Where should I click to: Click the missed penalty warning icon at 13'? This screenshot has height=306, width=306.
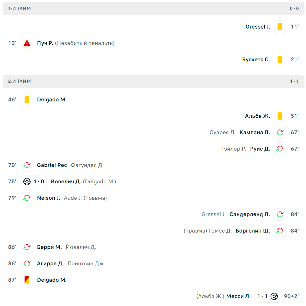click(x=27, y=43)
